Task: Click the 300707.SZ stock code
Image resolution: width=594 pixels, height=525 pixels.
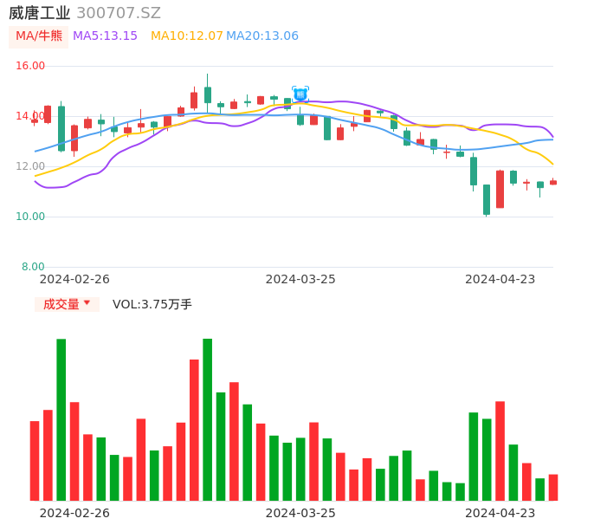Action: (x=119, y=13)
